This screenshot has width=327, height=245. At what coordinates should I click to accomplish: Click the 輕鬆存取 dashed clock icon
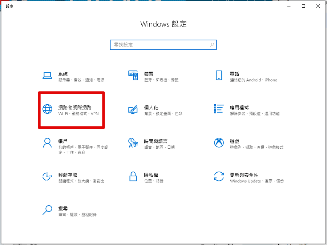pos(47,177)
